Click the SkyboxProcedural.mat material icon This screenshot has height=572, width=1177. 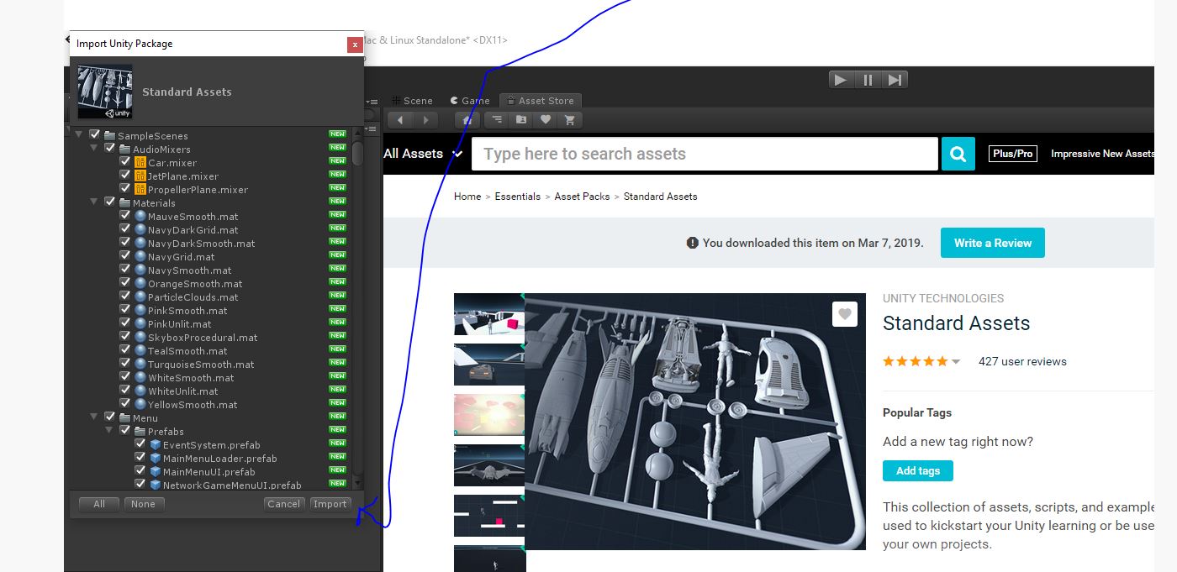pyautogui.click(x=140, y=338)
